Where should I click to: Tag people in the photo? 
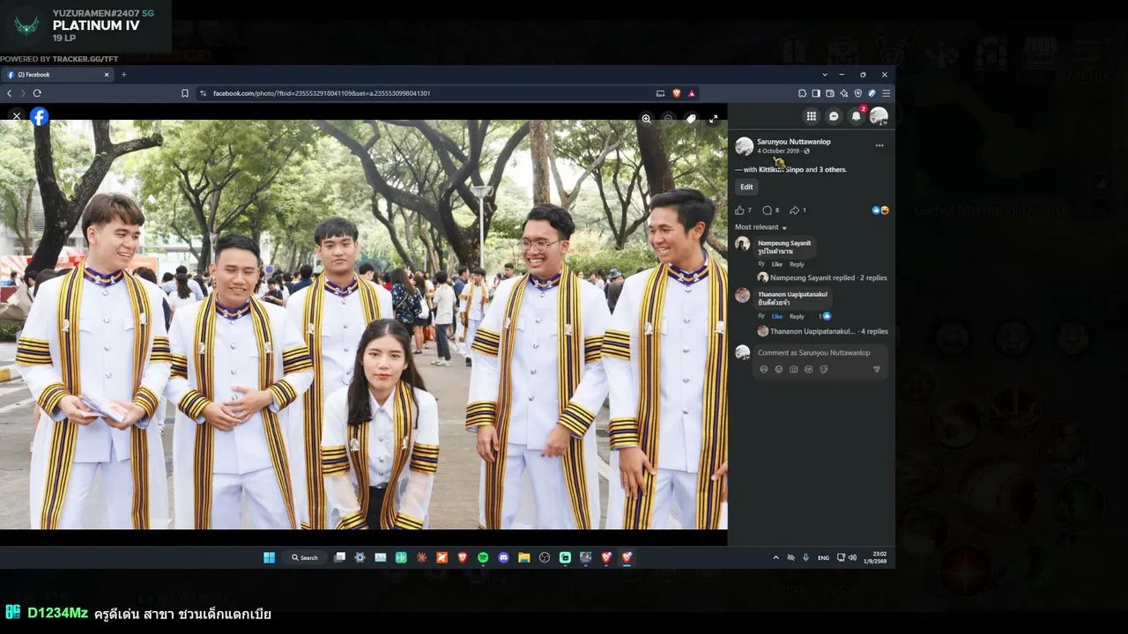(691, 118)
